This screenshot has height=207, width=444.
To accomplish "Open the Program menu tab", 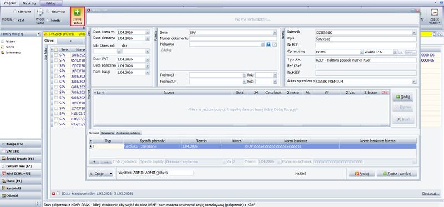I will pyautogui.click(x=9, y=3).
